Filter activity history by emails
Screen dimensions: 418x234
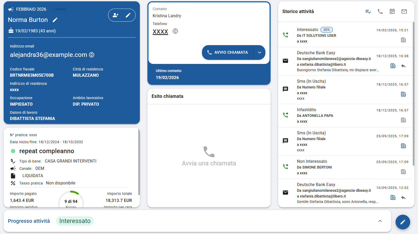click(x=404, y=11)
